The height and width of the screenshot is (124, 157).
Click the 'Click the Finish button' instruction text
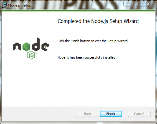click(93, 41)
